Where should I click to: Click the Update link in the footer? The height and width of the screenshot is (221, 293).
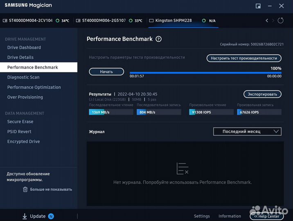(38, 216)
